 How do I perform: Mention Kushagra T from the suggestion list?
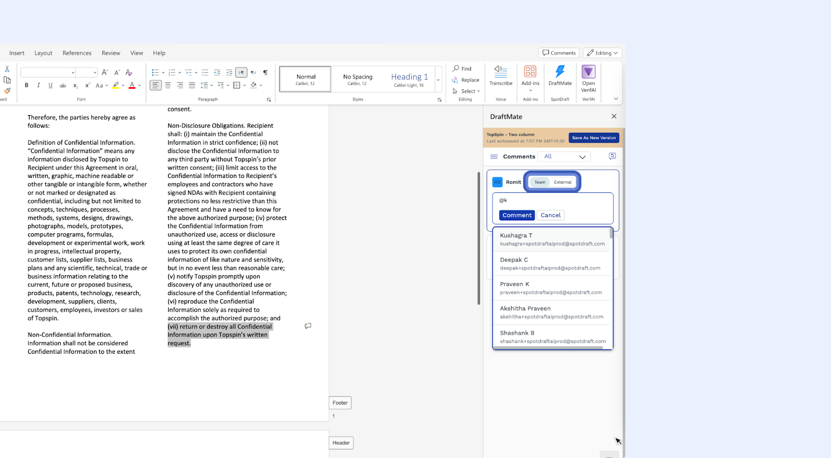click(552, 239)
